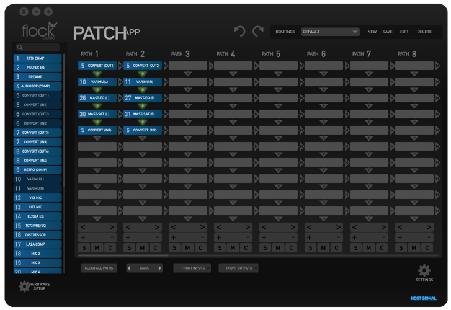Click minus button under Path 2
Screen dimensions: 451x310
point(157,237)
